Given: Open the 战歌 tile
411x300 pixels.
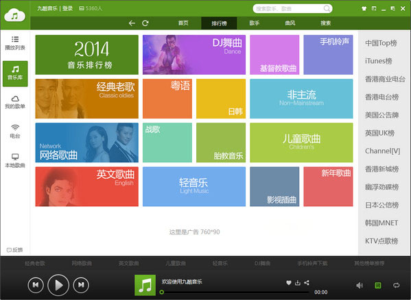Looking at the screenshot, I should [x=167, y=142].
